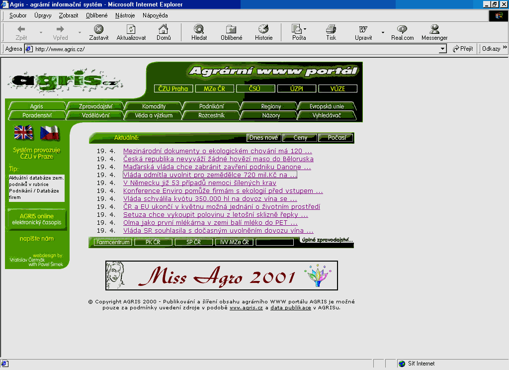The height and width of the screenshot is (370, 509).
Task: Click the ÚZPI button
Action: pos(297,89)
